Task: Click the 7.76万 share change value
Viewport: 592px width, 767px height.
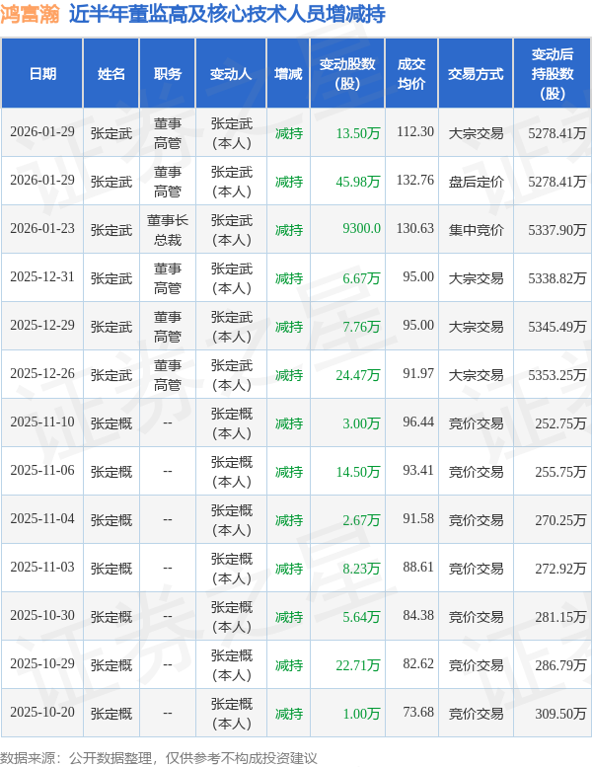Action: (361, 327)
